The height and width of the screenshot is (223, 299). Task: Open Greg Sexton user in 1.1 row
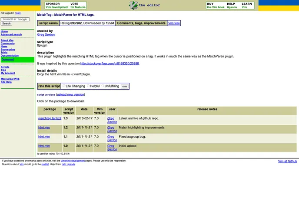(x=112, y=139)
